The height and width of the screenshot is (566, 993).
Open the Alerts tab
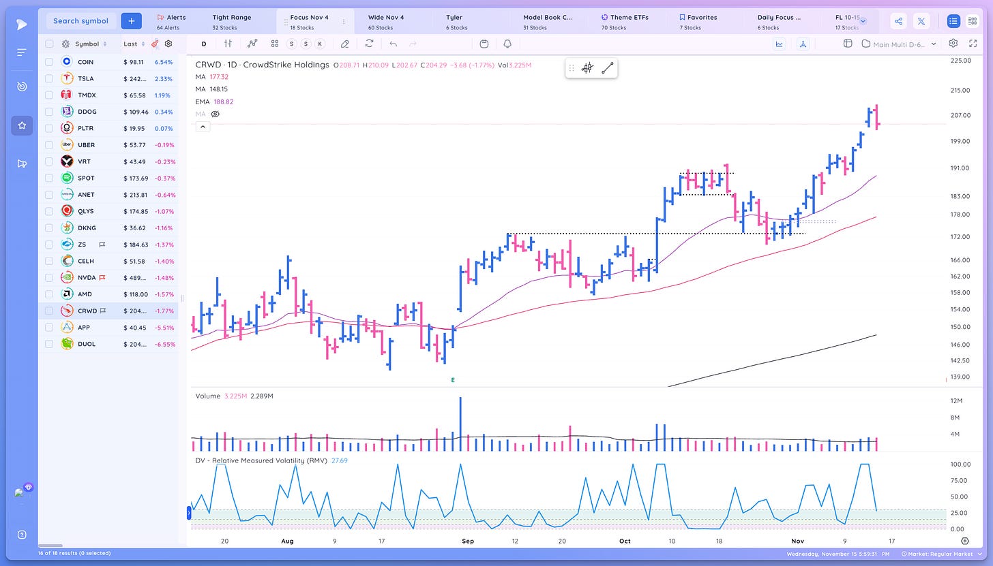[x=171, y=22]
